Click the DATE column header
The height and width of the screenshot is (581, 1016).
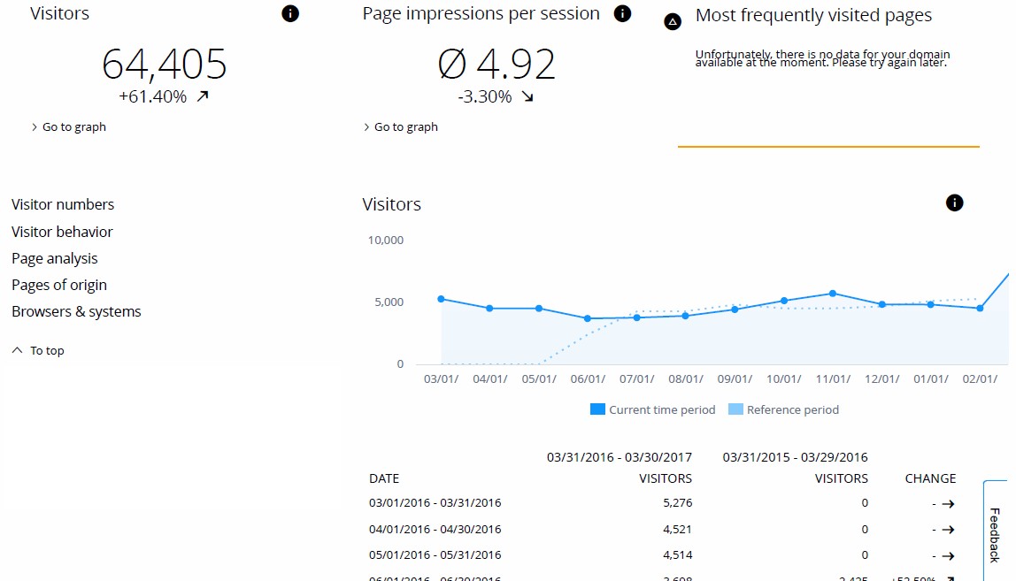pyautogui.click(x=384, y=478)
